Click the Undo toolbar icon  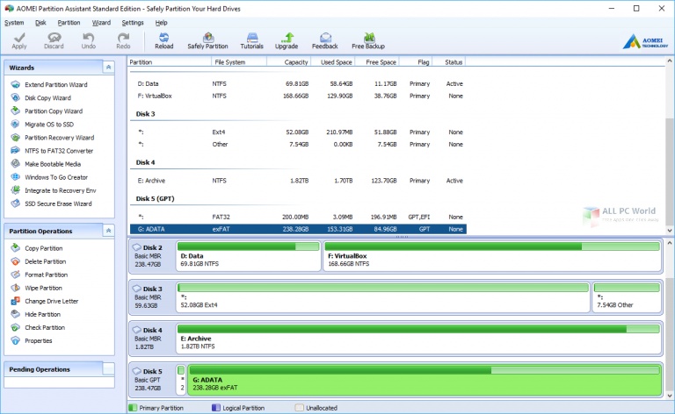click(89, 41)
